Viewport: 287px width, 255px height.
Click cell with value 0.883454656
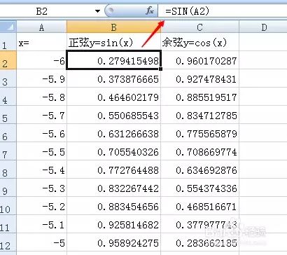(113, 206)
